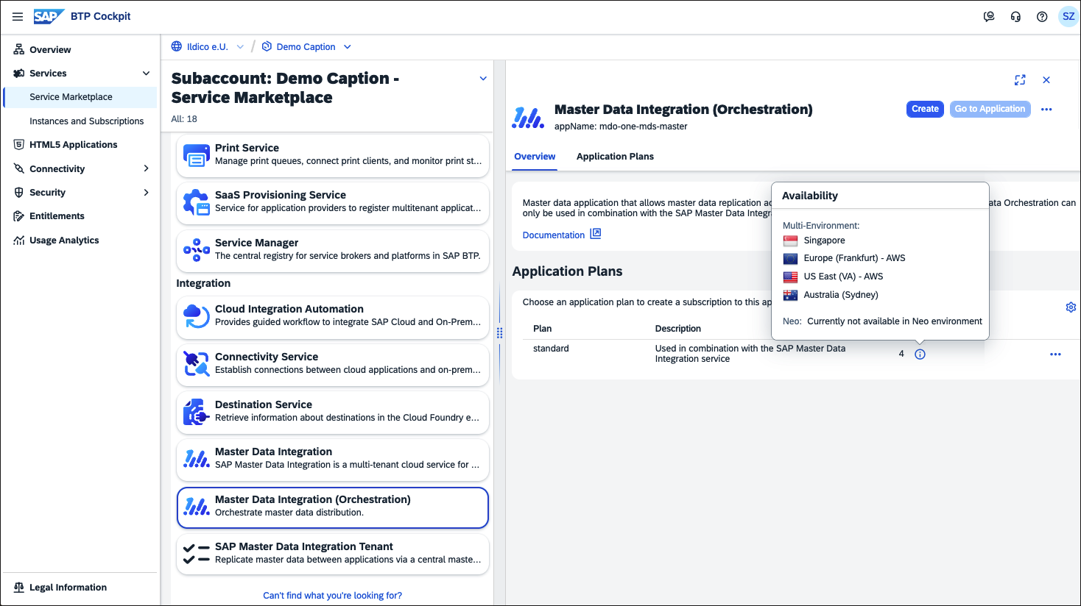Click the Description column header

coord(678,329)
